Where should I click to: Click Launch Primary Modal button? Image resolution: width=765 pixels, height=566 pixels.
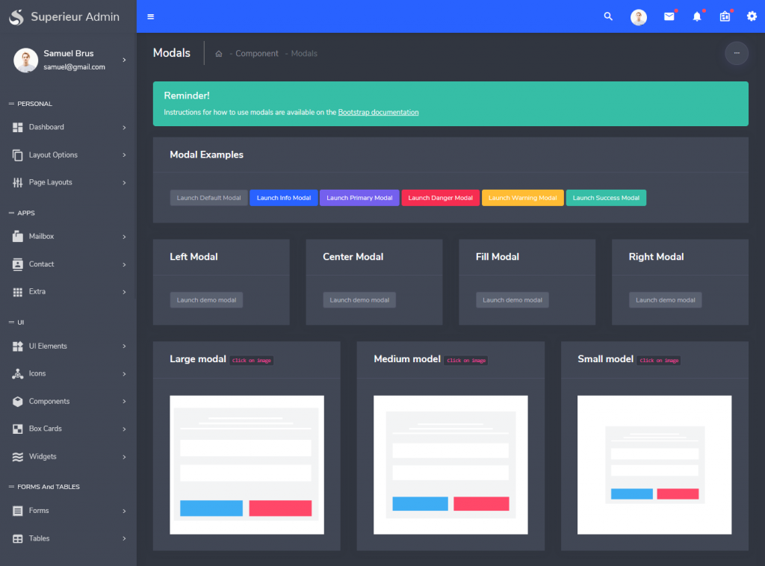click(359, 198)
